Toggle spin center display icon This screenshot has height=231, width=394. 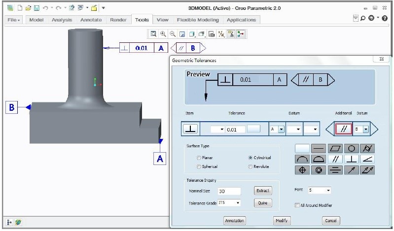coord(241,34)
